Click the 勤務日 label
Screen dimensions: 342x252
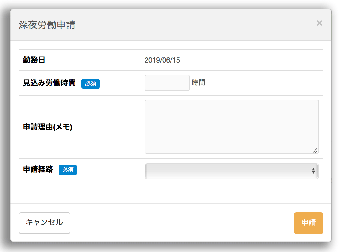click(x=34, y=60)
